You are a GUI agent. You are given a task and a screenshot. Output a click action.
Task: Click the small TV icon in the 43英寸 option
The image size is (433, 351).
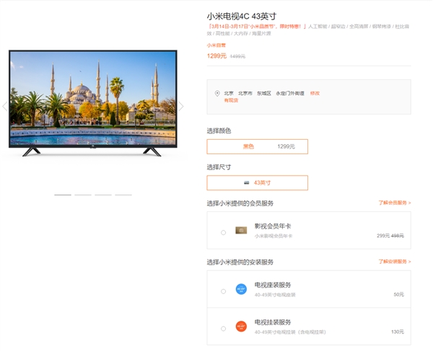pyautogui.click(x=247, y=182)
